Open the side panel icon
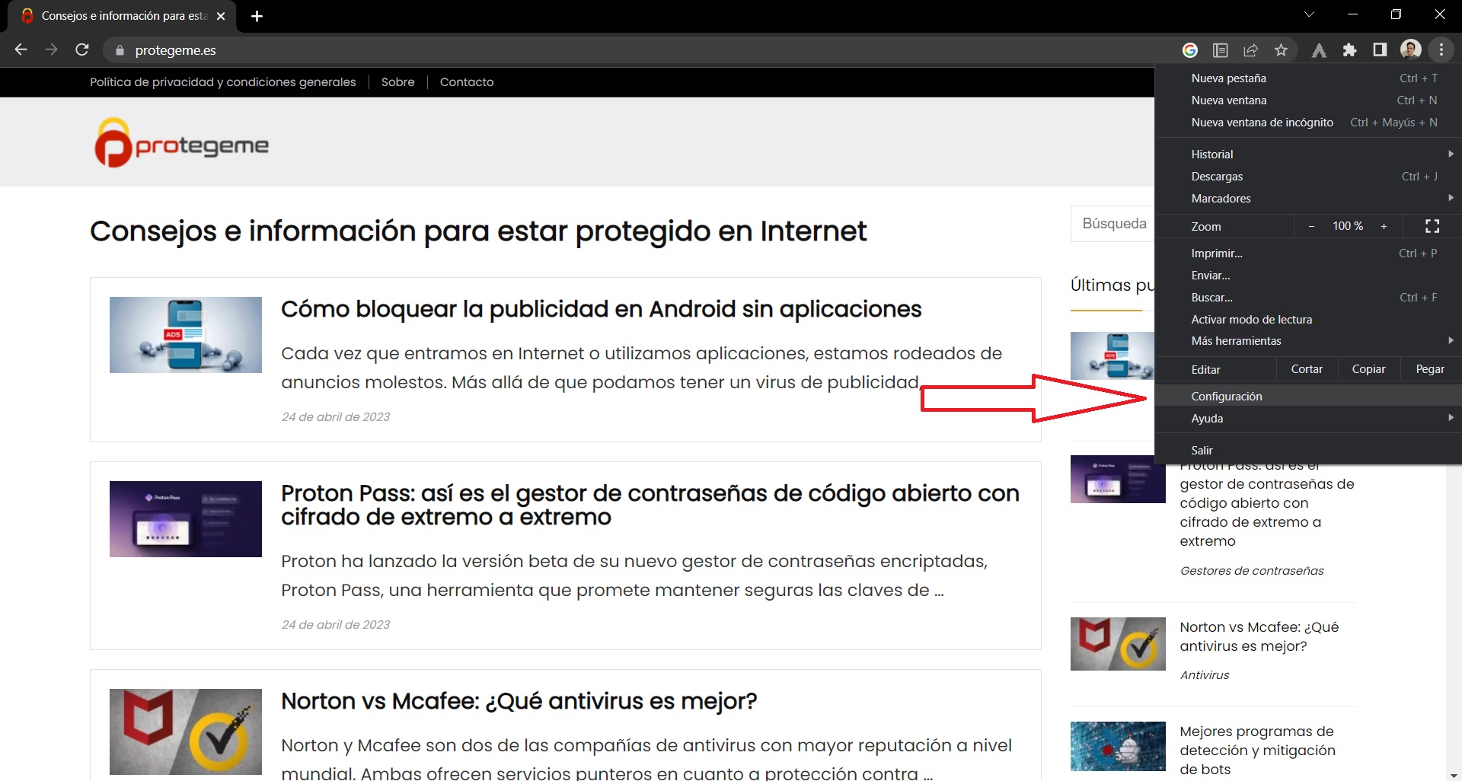The height and width of the screenshot is (781, 1462). (1380, 50)
